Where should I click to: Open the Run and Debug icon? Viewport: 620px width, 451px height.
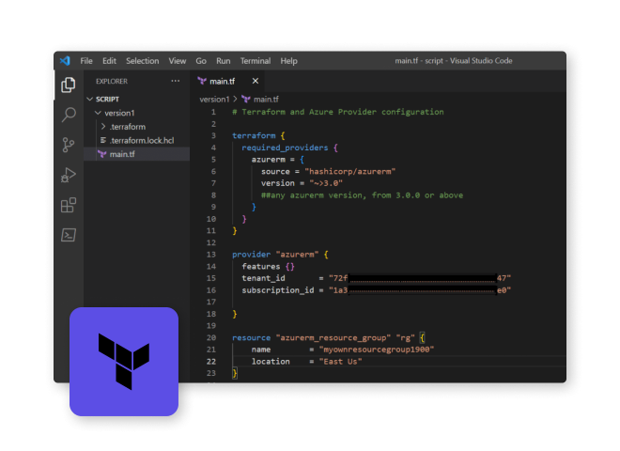point(69,175)
